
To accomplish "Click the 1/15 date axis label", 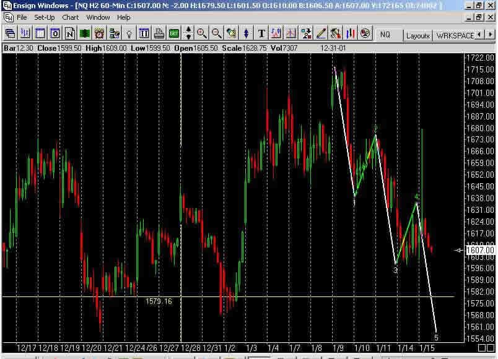I will tap(427, 348).
